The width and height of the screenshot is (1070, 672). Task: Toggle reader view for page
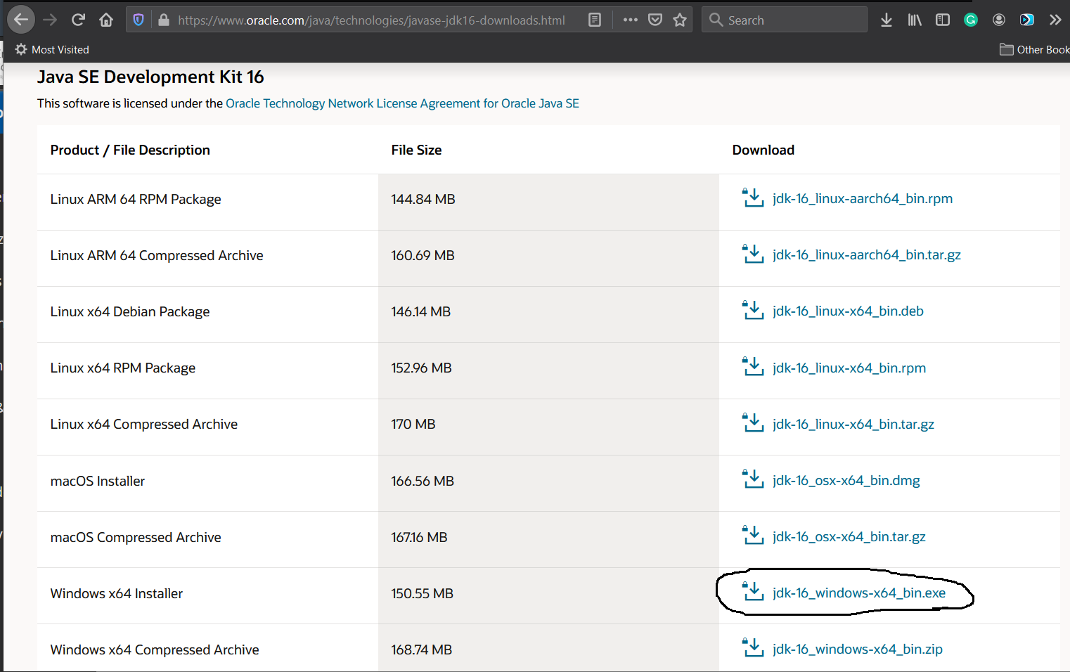click(x=595, y=20)
